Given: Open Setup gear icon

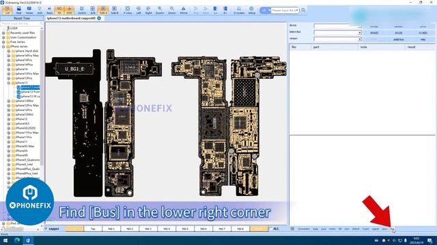Looking at the screenshot, I should pos(252,10).
